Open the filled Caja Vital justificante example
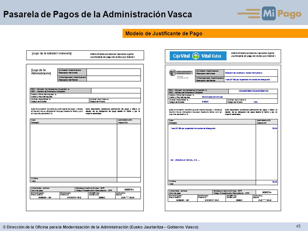 [223, 130]
